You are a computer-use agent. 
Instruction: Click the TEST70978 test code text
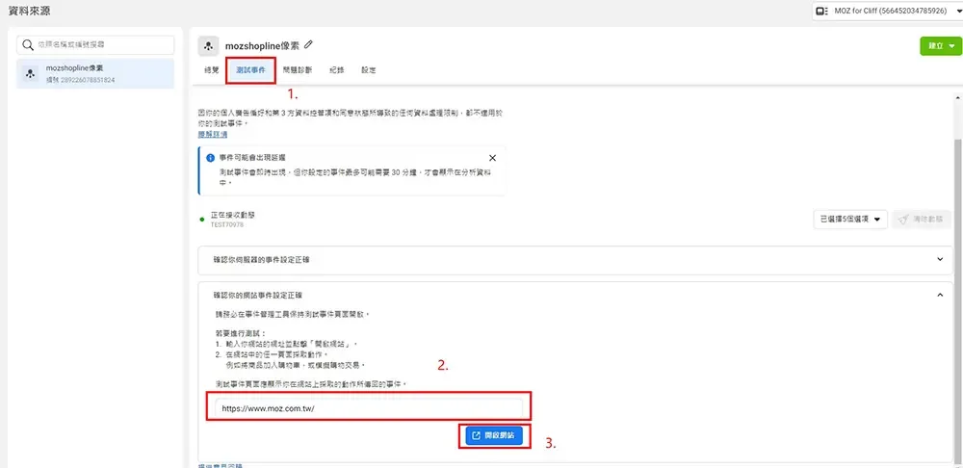(227, 225)
